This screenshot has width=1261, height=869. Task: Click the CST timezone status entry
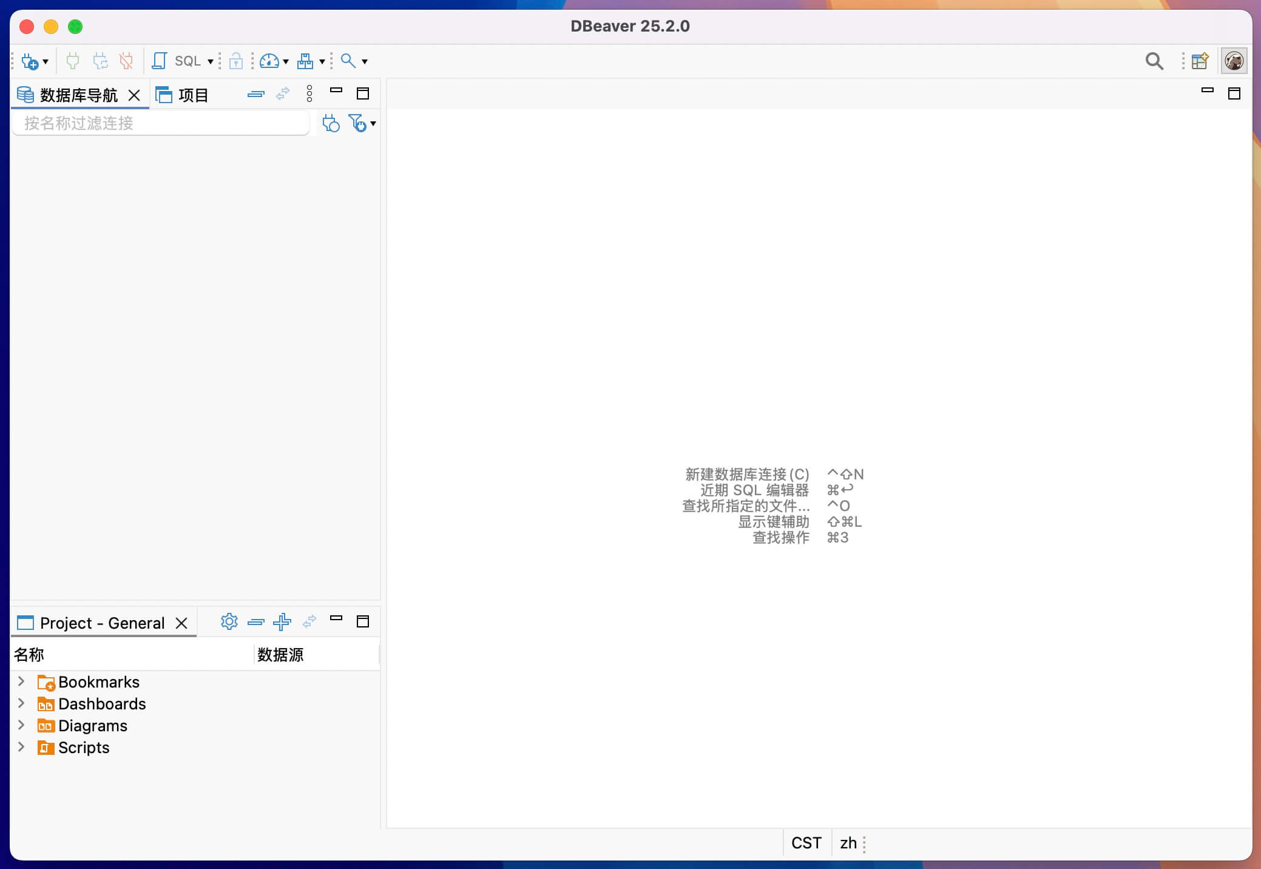tap(806, 843)
